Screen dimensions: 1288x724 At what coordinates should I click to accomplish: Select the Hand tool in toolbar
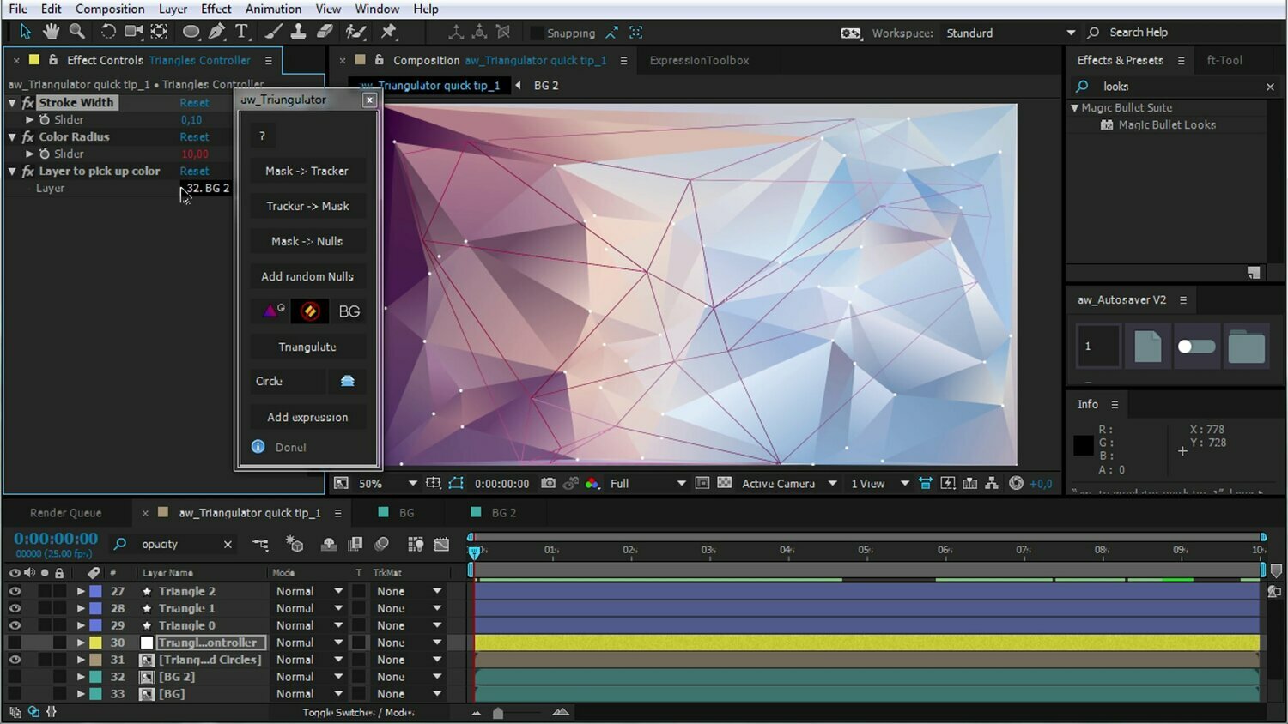point(52,32)
